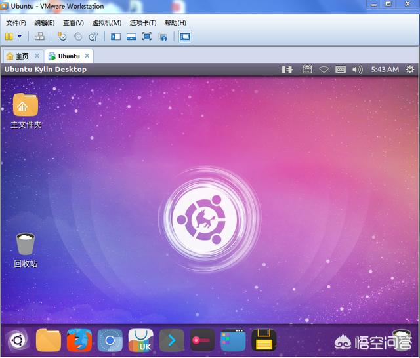Toggle the console view button in toolbar
Screen dimensions: 420x358
coord(185,37)
